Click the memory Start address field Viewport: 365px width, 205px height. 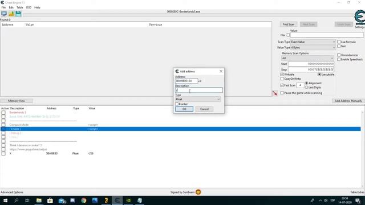[311, 64]
